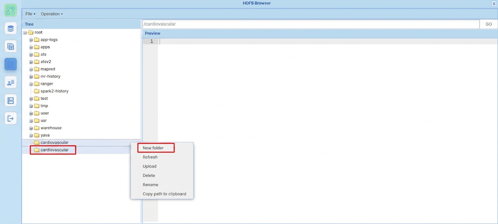This screenshot has height=224, width=498.
Task: Click the warehouse folder icon
Action: coord(36,128)
